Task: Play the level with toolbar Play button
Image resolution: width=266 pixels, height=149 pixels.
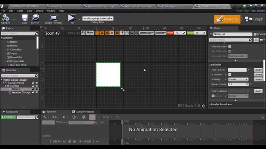Action: click(72, 19)
